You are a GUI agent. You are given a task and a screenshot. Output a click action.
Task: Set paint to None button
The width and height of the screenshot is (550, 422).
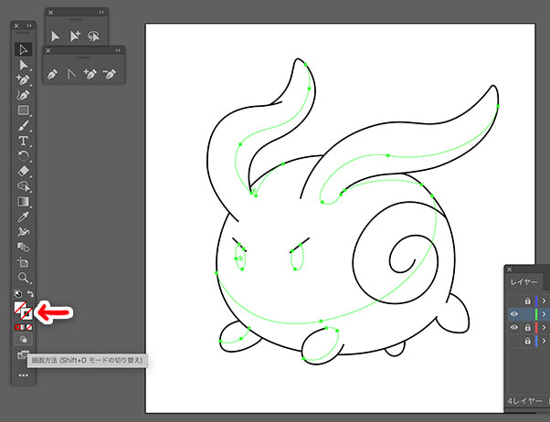(x=29, y=327)
